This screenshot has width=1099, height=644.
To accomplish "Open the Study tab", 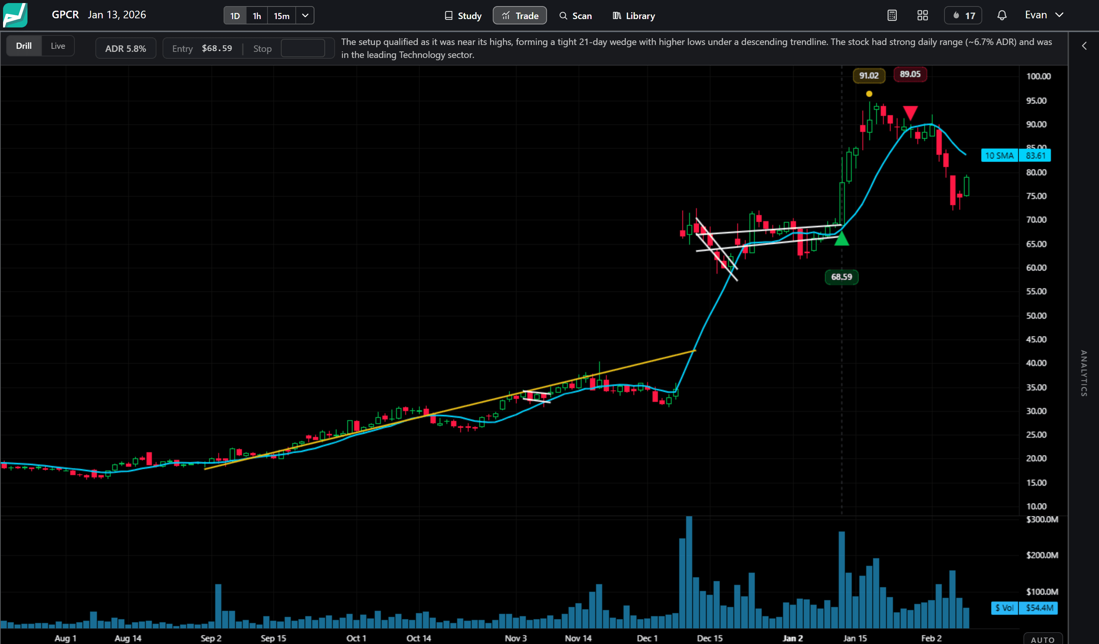I will tap(463, 16).
